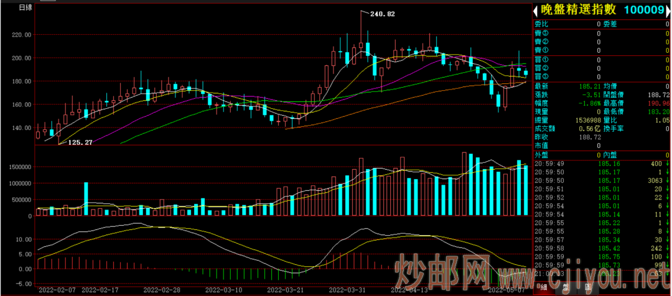Image resolution: width=672 pixels, height=296 pixels.
Task: Select the 晚盤精選指數 title
Action: [x=577, y=9]
